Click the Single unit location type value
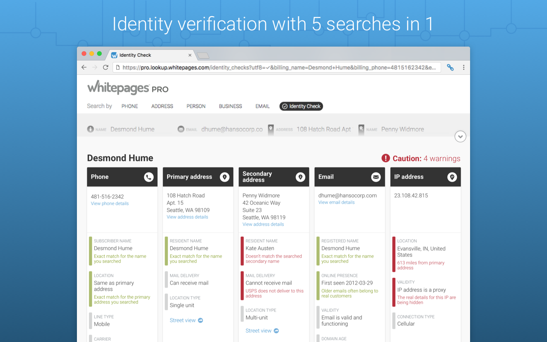This screenshot has width=547, height=342. pos(182,305)
